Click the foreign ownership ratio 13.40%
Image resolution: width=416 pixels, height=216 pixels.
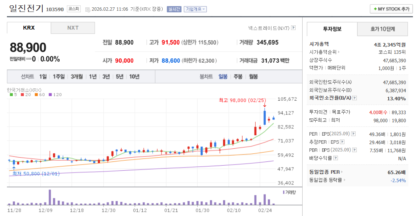click(x=396, y=98)
